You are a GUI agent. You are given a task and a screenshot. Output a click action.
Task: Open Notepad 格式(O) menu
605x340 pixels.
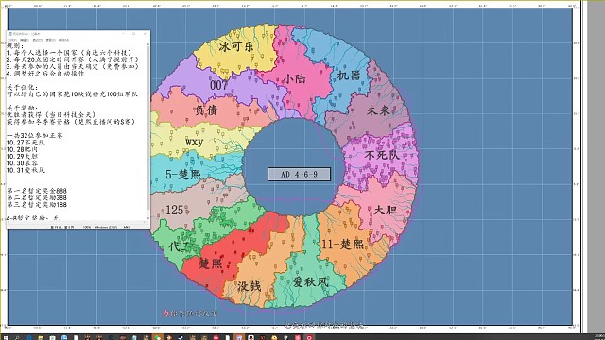(38, 40)
